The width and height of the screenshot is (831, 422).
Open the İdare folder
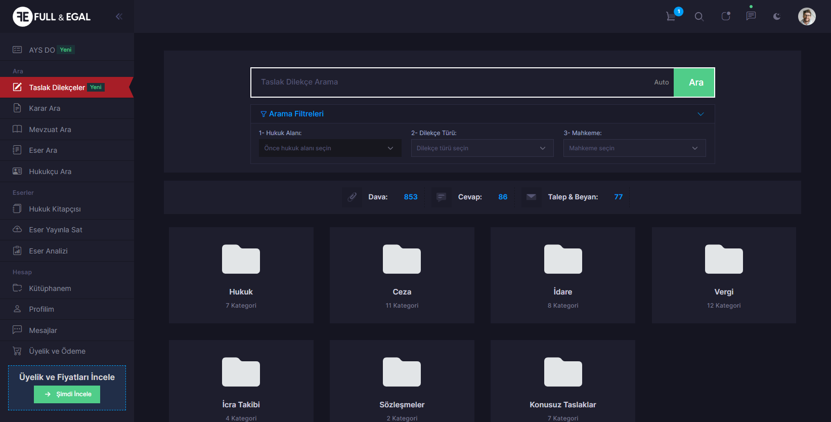click(562, 275)
